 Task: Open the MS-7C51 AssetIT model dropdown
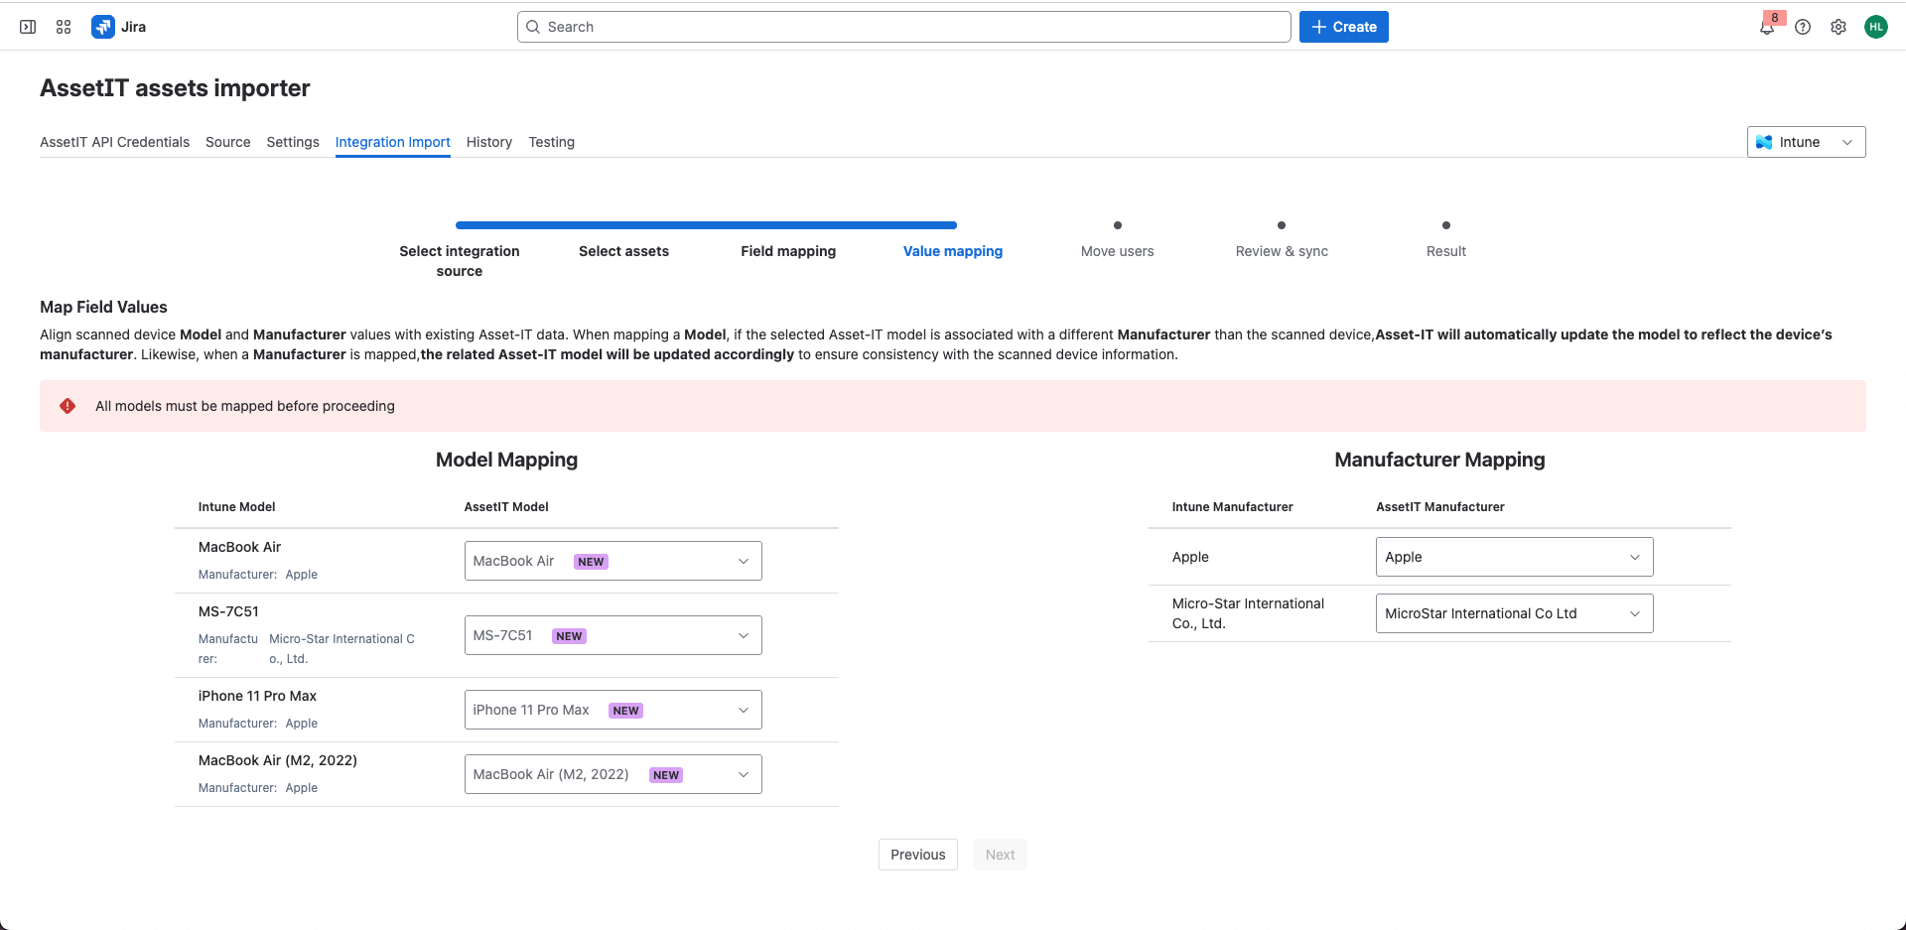tap(613, 635)
